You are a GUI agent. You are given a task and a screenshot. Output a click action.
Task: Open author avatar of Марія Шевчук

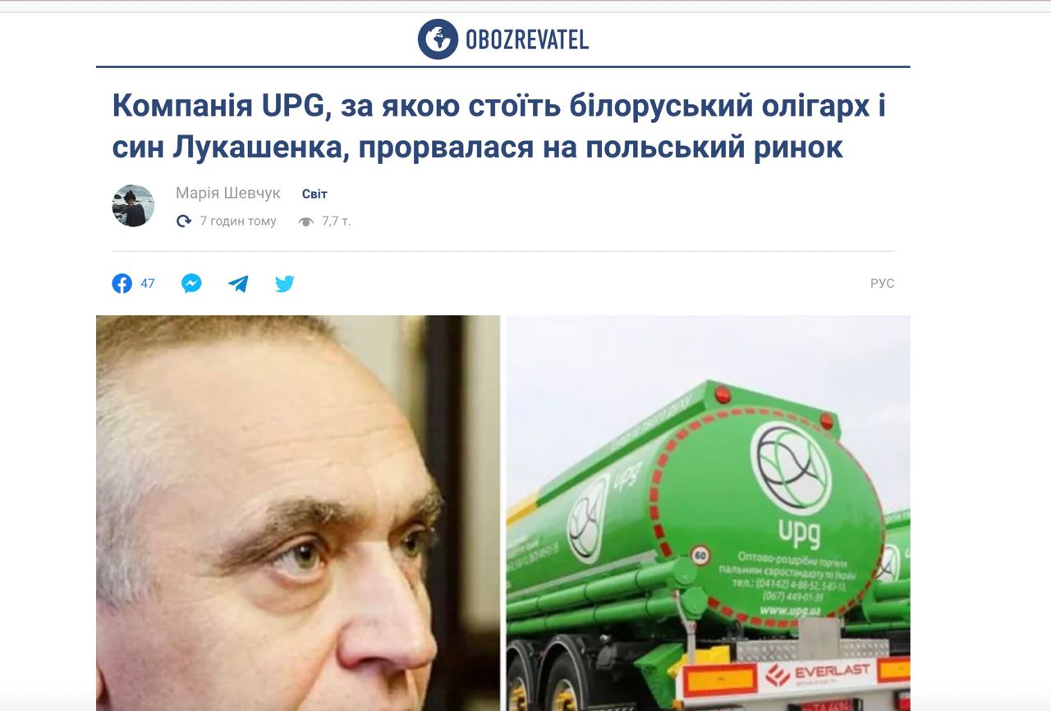[133, 206]
